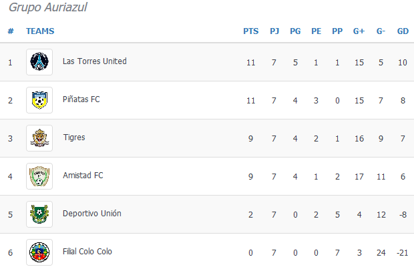
Task: Click the PP column header
Action: pyautogui.click(x=337, y=31)
